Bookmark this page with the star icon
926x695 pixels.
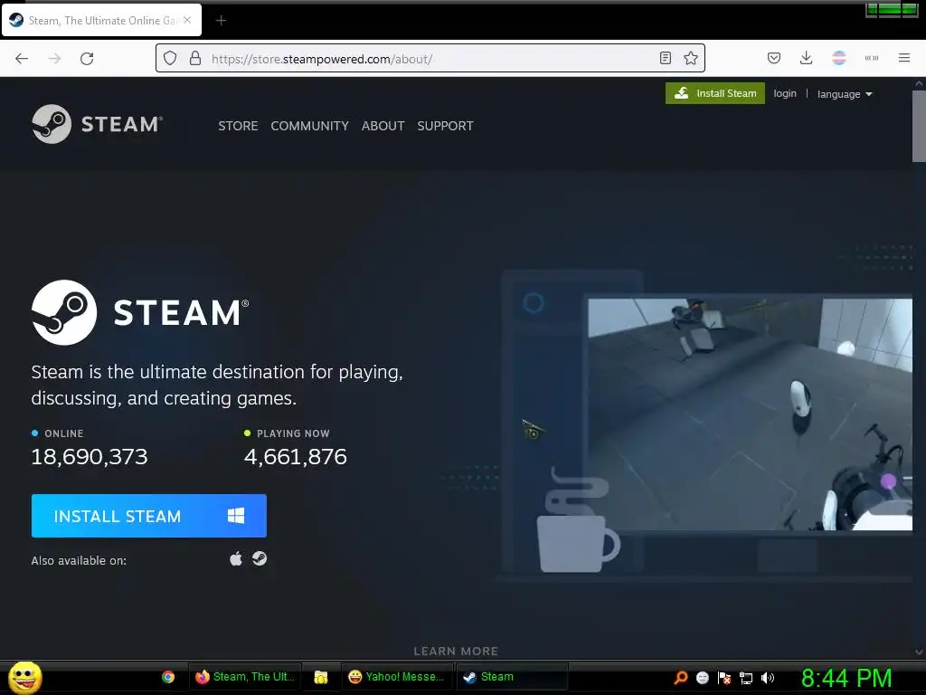coord(690,58)
